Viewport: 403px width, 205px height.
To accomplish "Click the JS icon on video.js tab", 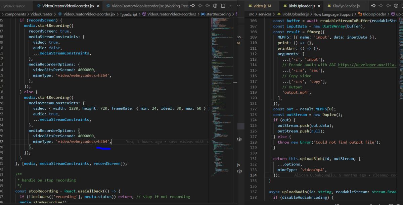I will tap(251, 6).
